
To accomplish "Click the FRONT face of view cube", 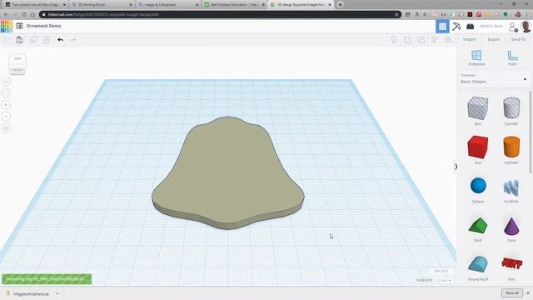I will point(17,70).
